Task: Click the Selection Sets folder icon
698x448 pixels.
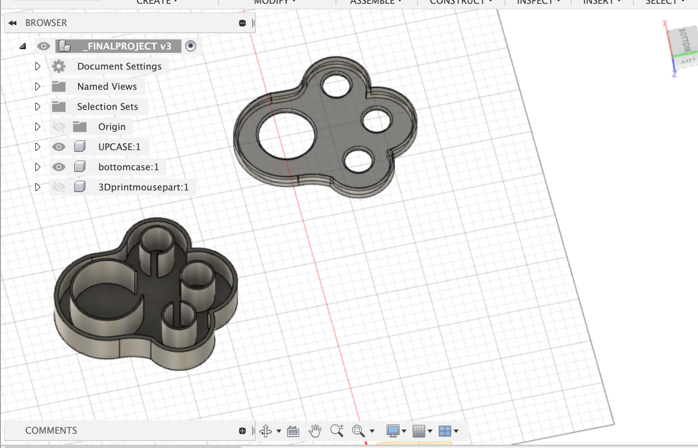Action: (x=59, y=107)
